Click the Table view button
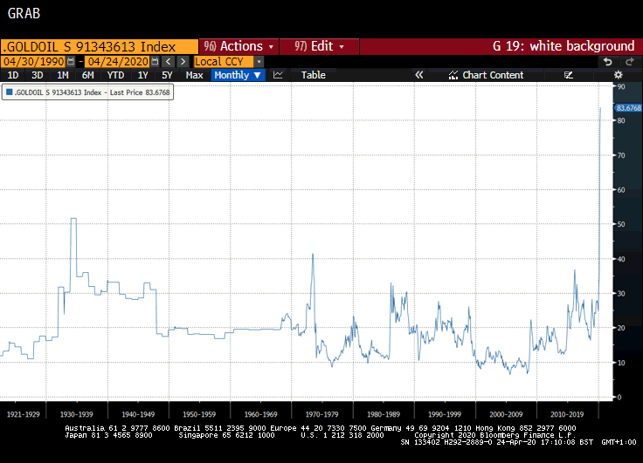Screen dimensions: 643x463 tap(314, 76)
